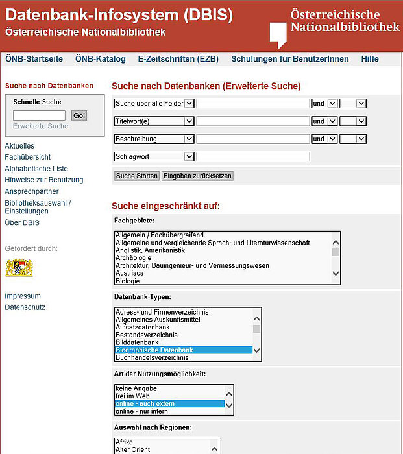This screenshot has width=403, height=454.
Task: Click the Suche Starten button
Action: click(x=137, y=176)
